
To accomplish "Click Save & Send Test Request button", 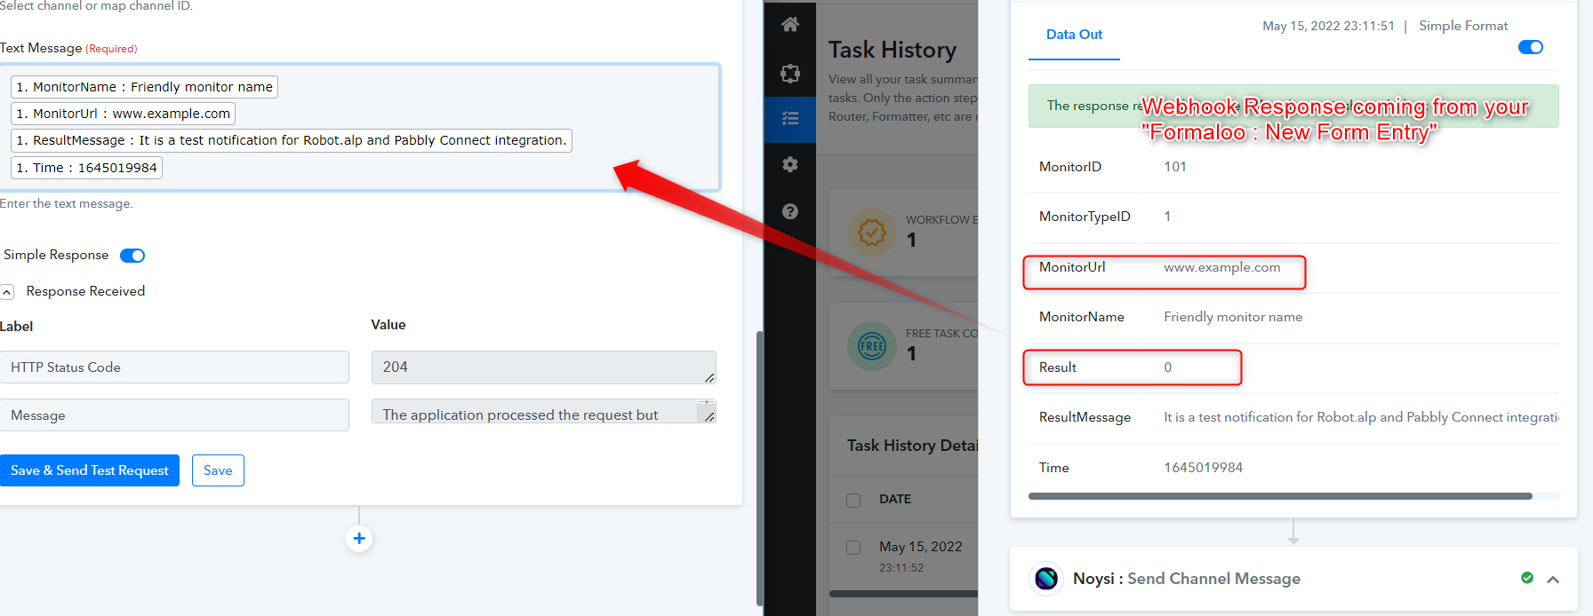I will [90, 470].
